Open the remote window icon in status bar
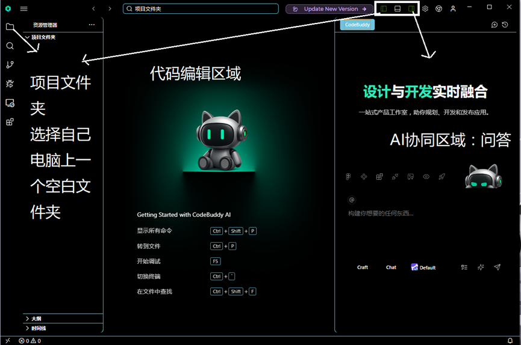Image resolution: width=521 pixels, height=345 pixels. tap(8, 341)
